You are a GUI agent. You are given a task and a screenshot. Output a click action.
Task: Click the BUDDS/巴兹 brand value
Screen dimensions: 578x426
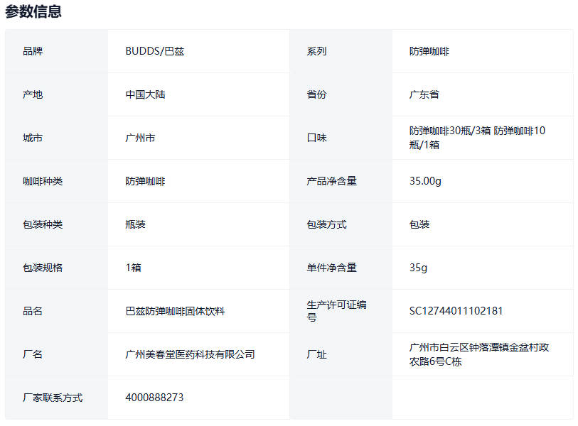coord(154,51)
